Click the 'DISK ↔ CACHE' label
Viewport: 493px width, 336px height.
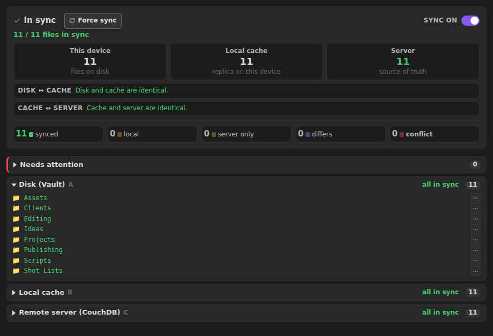(x=44, y=90)
